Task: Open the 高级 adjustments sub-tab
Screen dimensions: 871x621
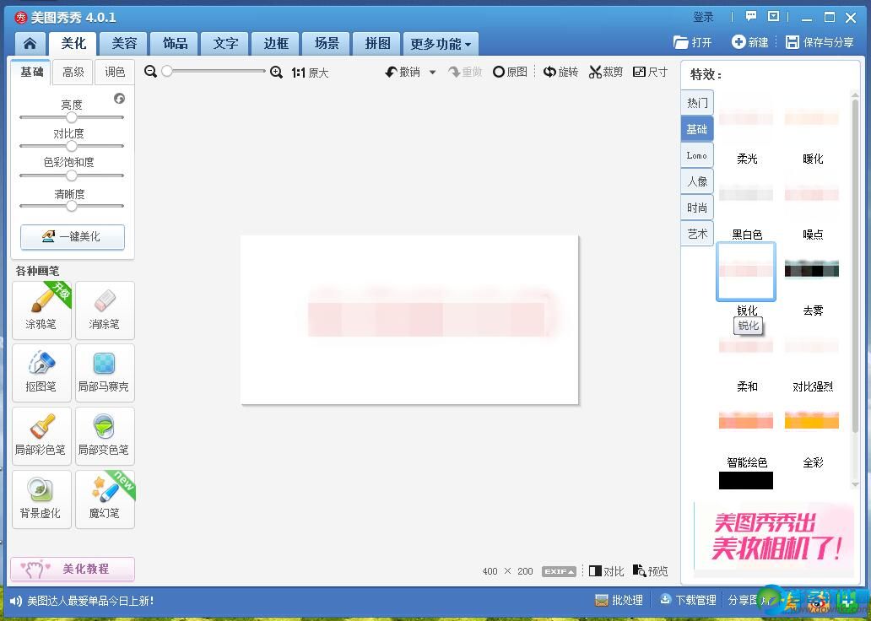Action: (73, 73)
